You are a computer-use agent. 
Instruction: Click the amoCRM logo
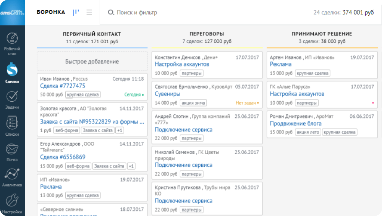coord(12,12)
